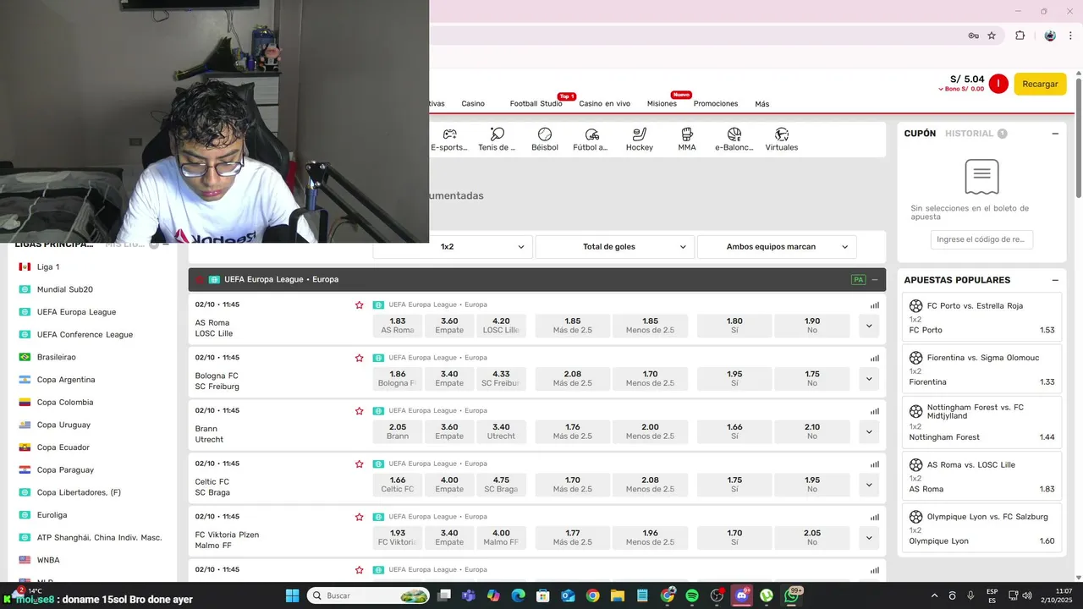Image resolution: width=1083 pixels, height=609 pixels.
Task: Open statistics icon for AS Roma match
Action: [x=875, y=305]
